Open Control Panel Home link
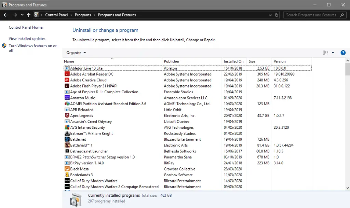350x208 pixels. (26, 27)
